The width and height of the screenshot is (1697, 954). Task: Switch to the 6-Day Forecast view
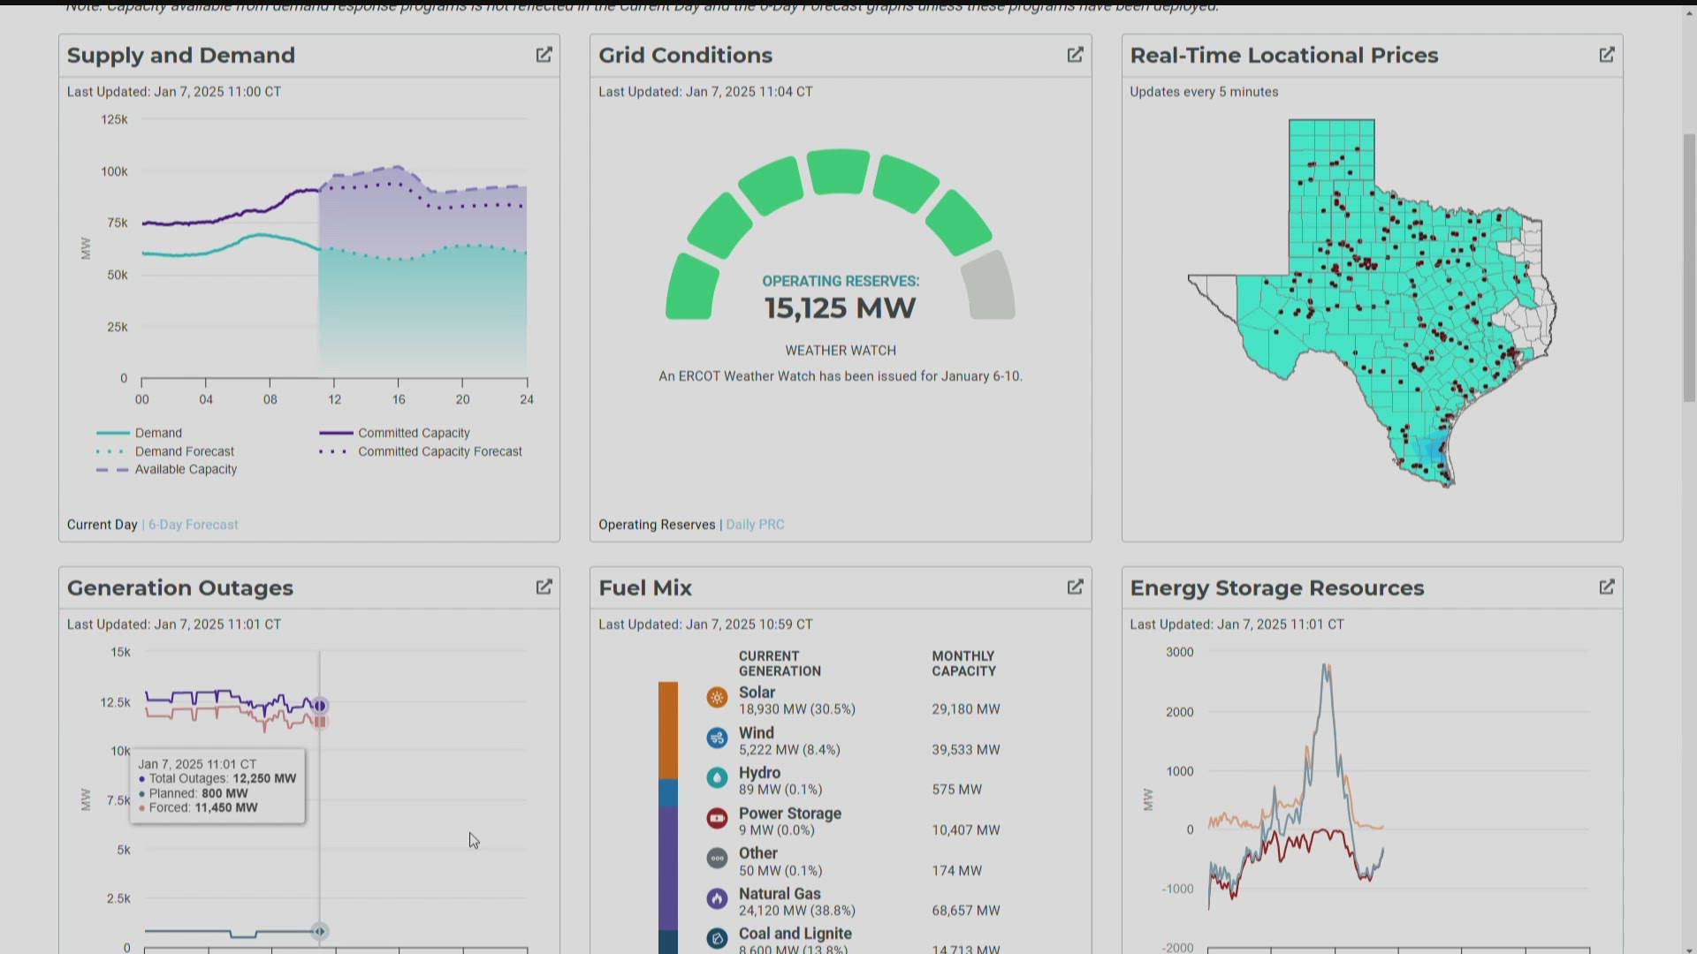tap(194, 525)
